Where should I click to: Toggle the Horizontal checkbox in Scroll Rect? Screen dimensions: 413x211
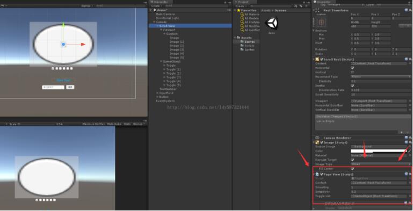click(352, 68)
